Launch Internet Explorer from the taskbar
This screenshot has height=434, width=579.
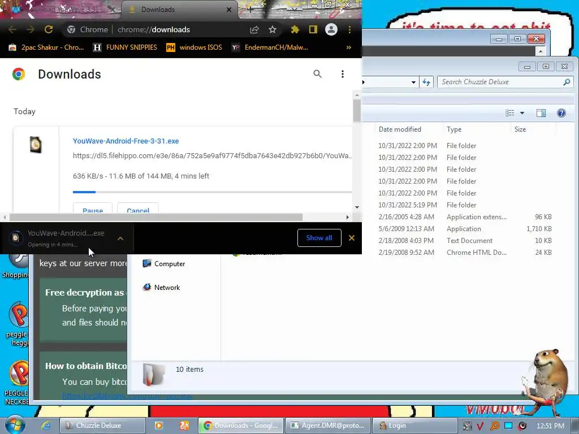click(x=45, y=426)
